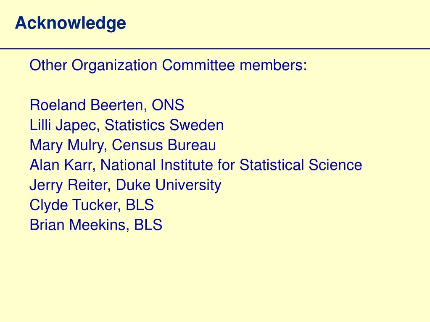The height and width of the screenshot is (322, 430).
Task: Click the Duke University text
Action: pos(169,185)
